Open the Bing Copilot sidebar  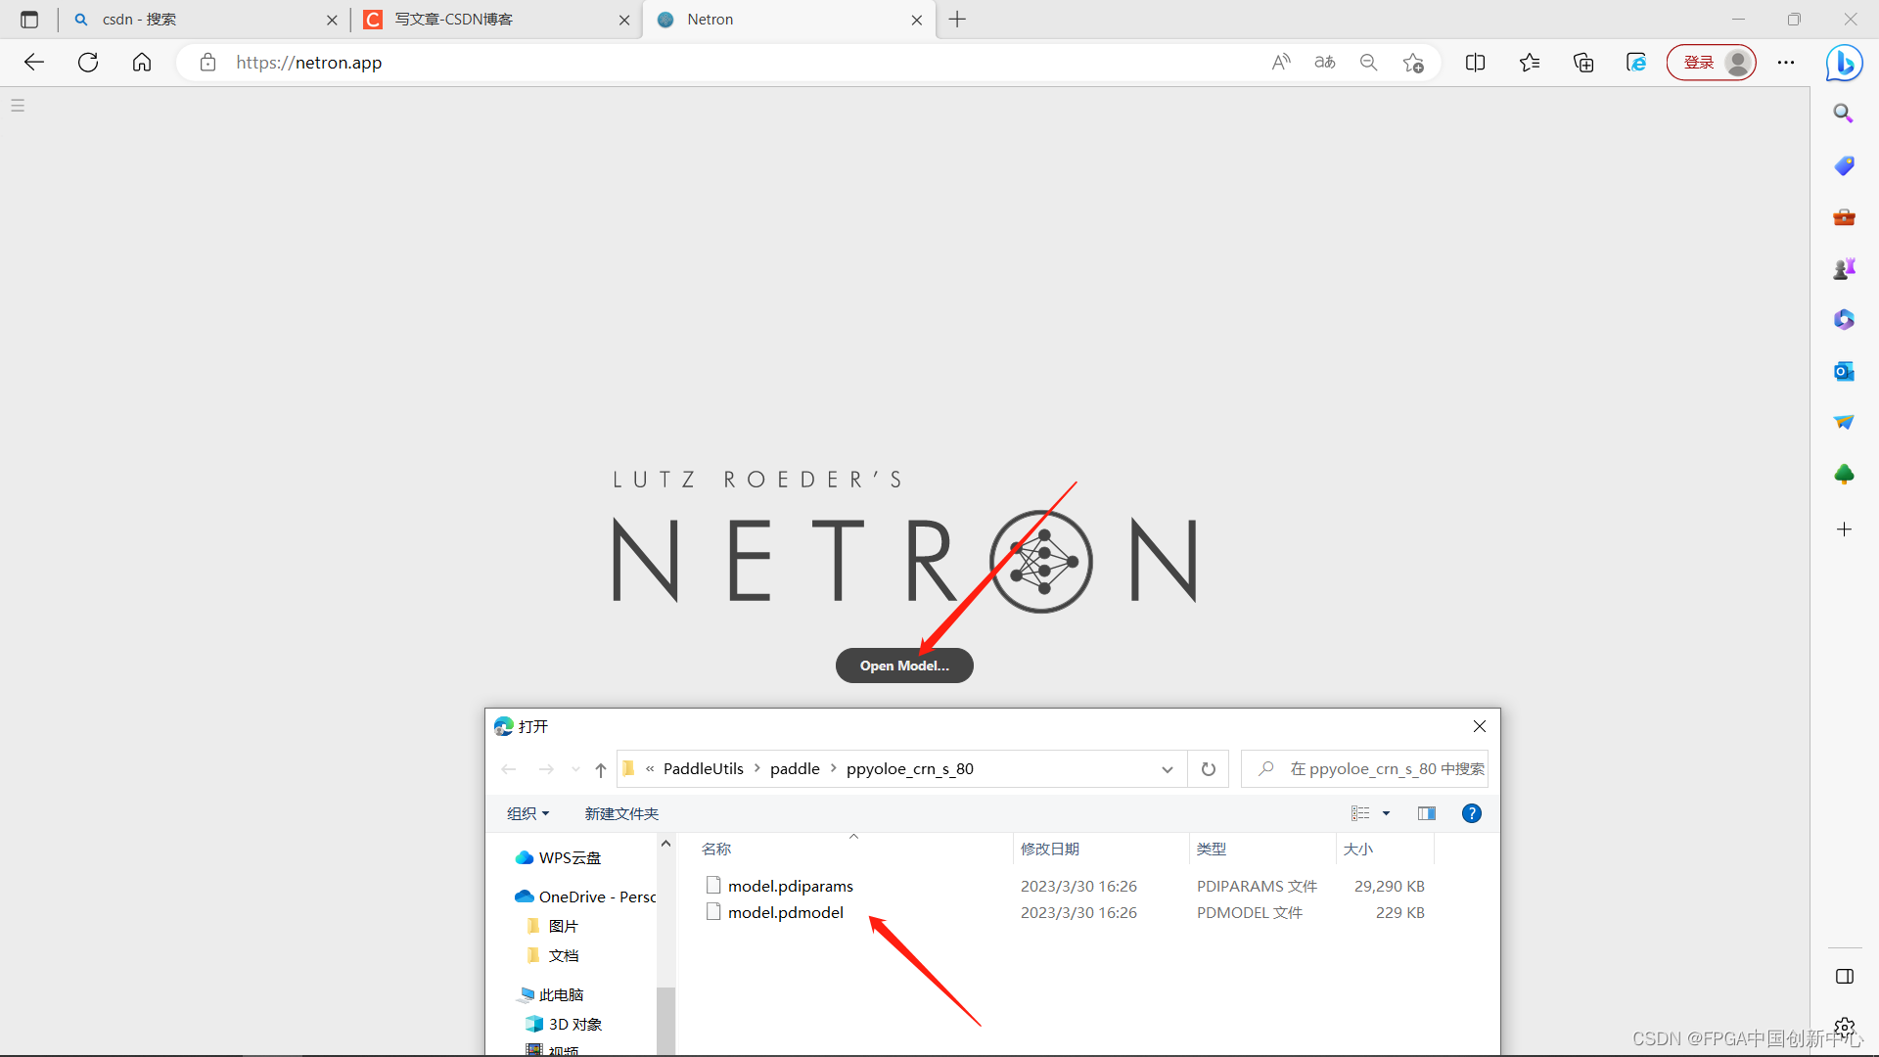tap(1844, 63)
